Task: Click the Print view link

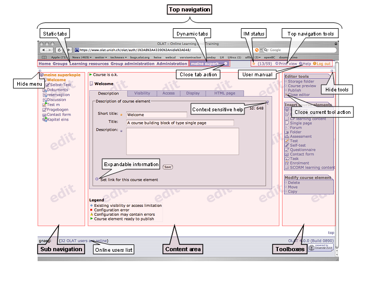Action: [x=286, y=64]
